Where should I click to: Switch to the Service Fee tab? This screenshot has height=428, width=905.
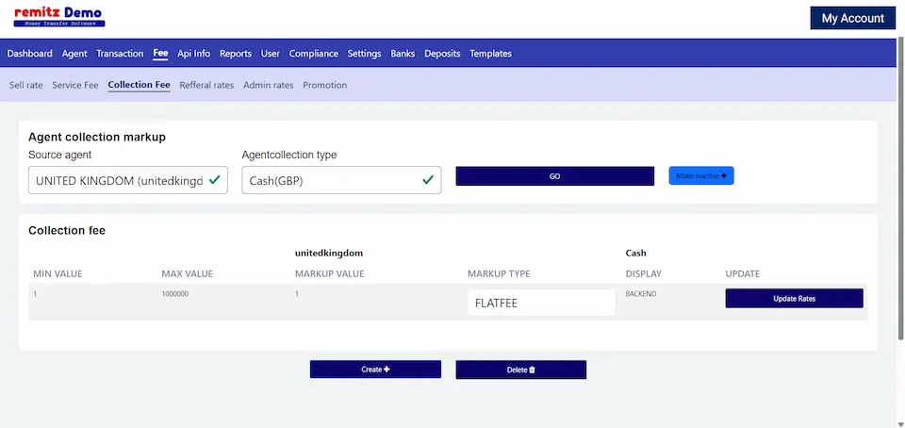click(75, 85)
